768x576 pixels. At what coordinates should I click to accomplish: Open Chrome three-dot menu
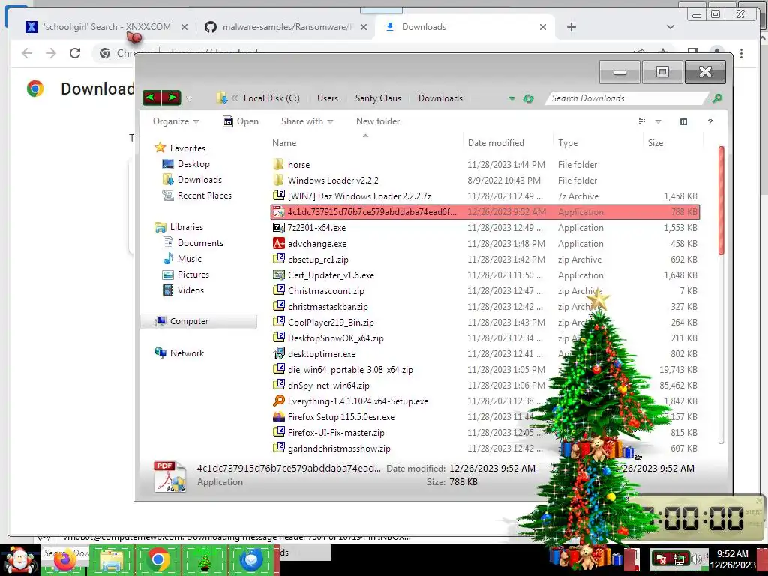(741, 53)
